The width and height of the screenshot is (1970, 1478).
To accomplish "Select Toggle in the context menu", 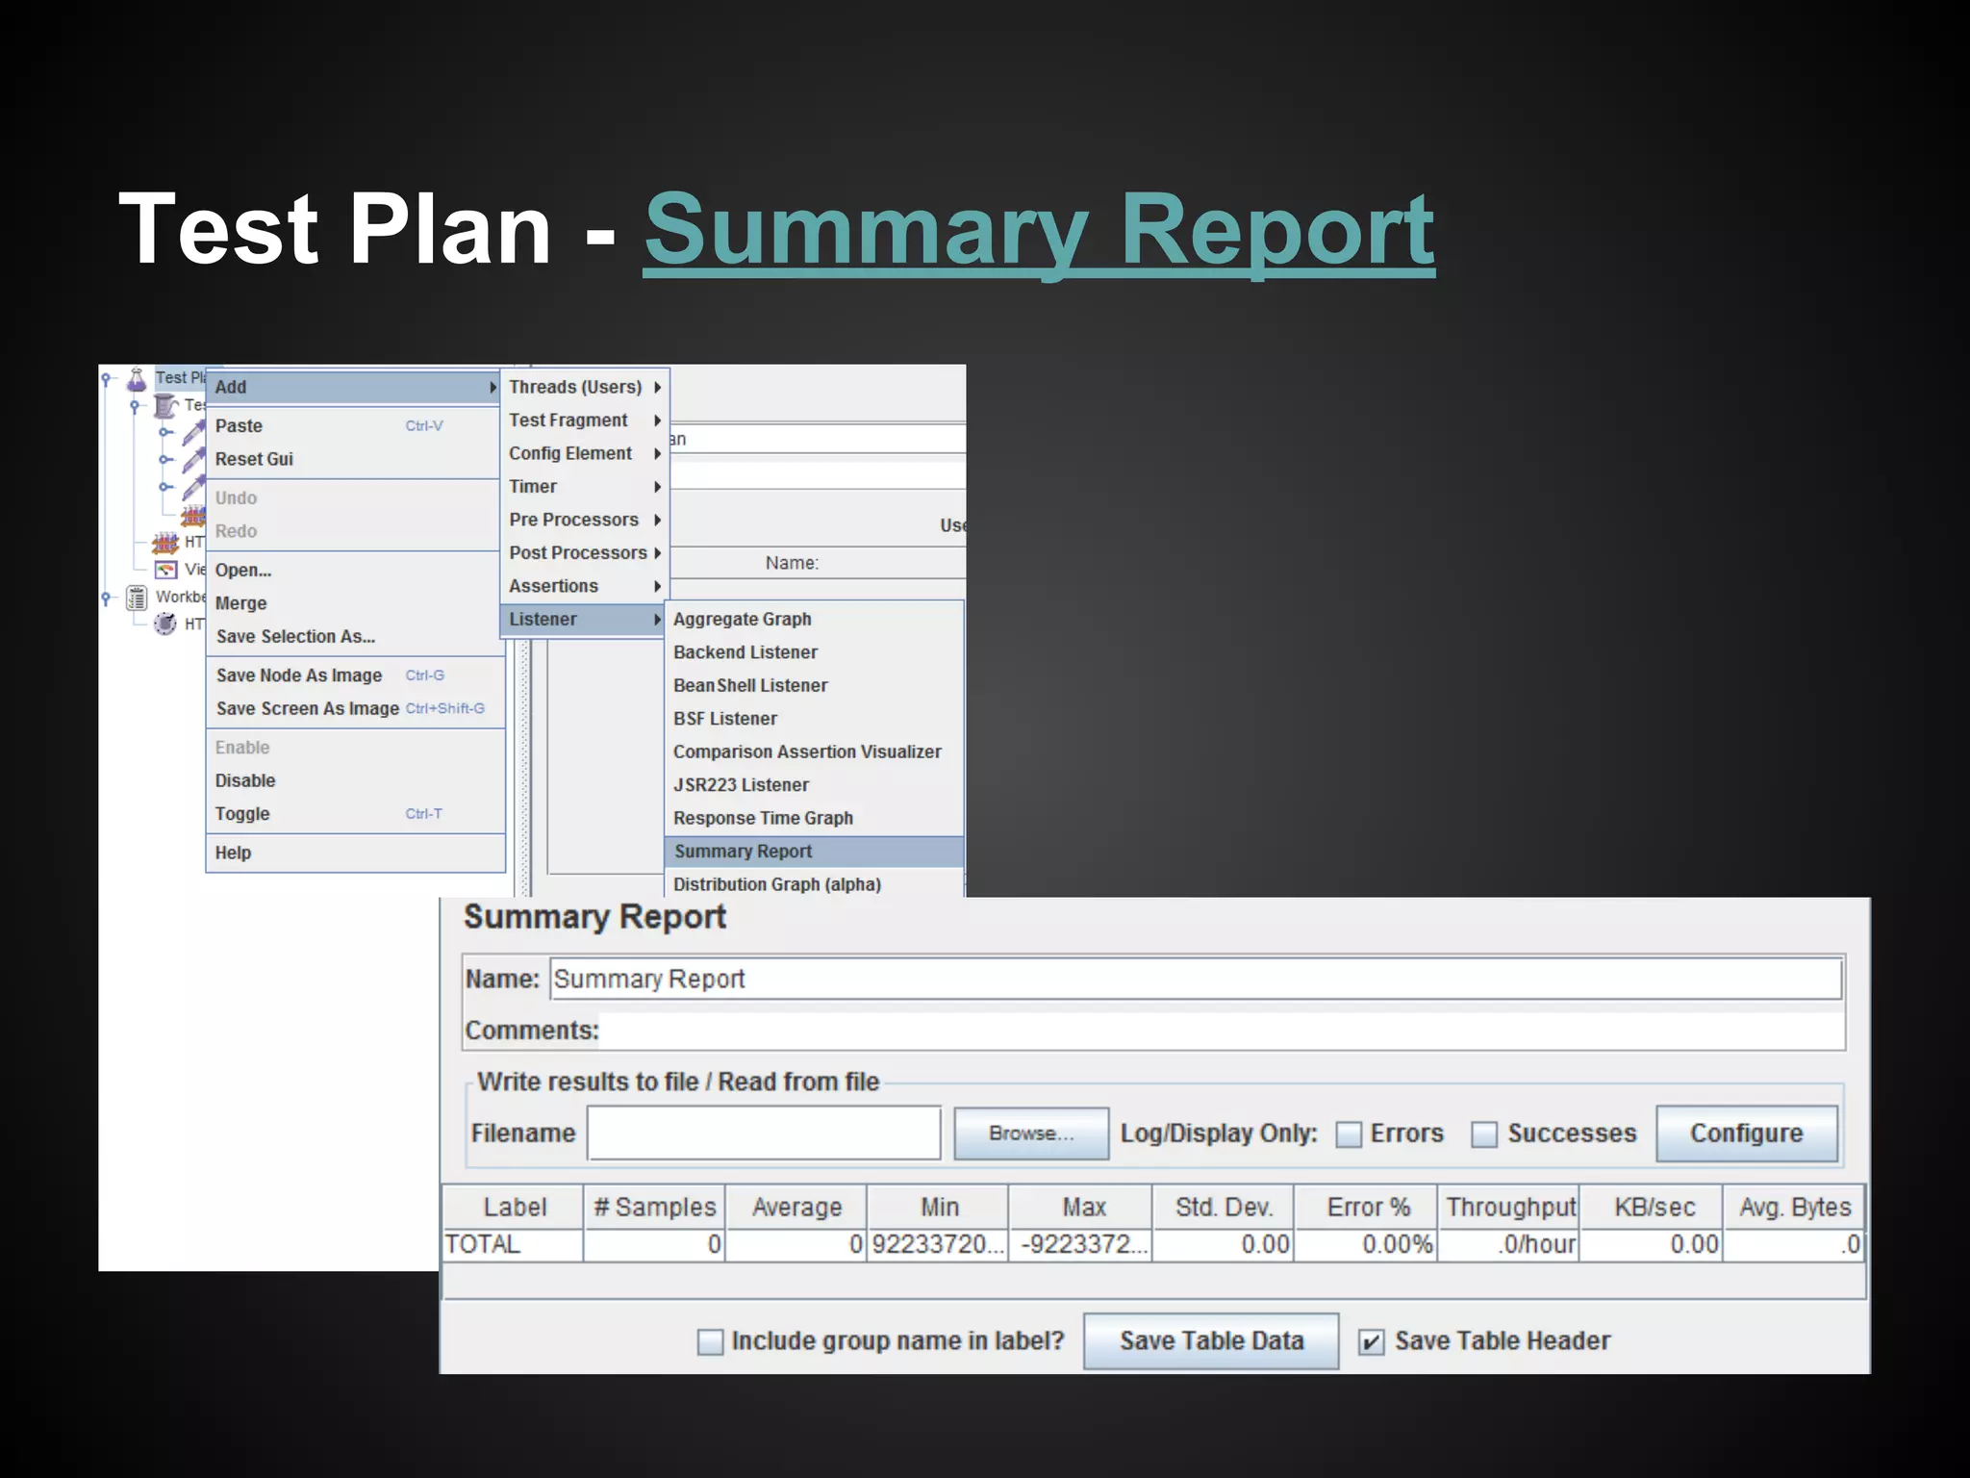I will (355, 814).
